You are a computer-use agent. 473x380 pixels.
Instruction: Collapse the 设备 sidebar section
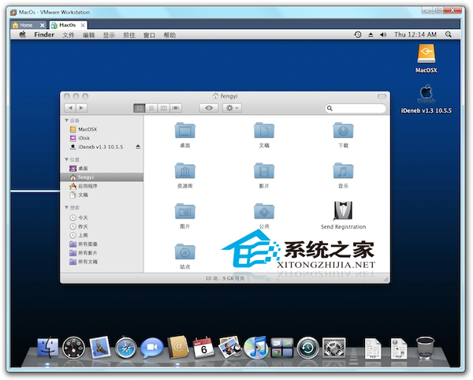tap(66, 121)
